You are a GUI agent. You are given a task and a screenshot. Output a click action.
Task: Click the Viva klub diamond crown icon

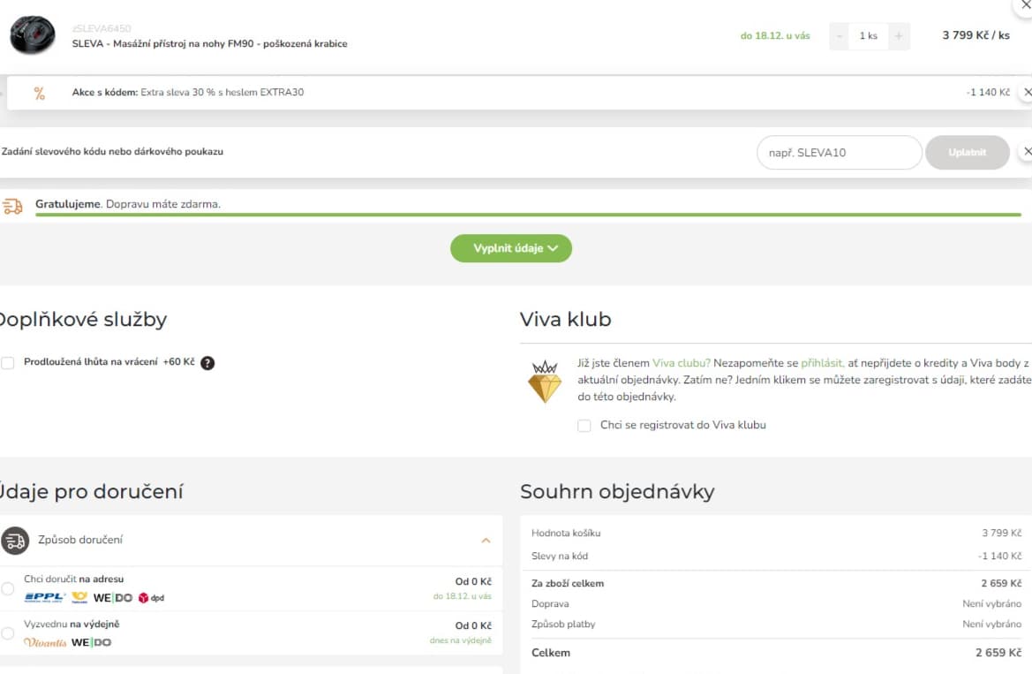click(545, 382)
